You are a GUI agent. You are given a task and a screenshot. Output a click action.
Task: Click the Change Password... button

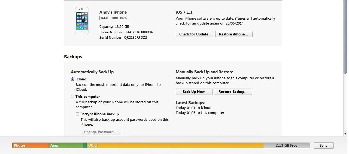point(101,132)
